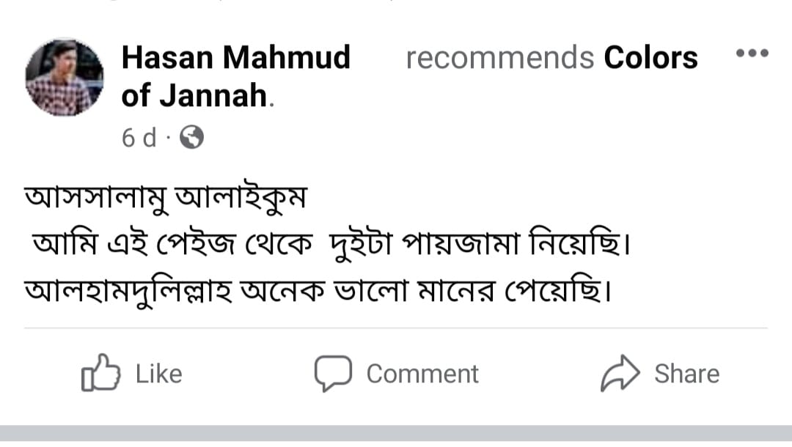Open Hasan Mahmud's profile link
Viewport: 792px width, 447px height.
tap(236, 56)
